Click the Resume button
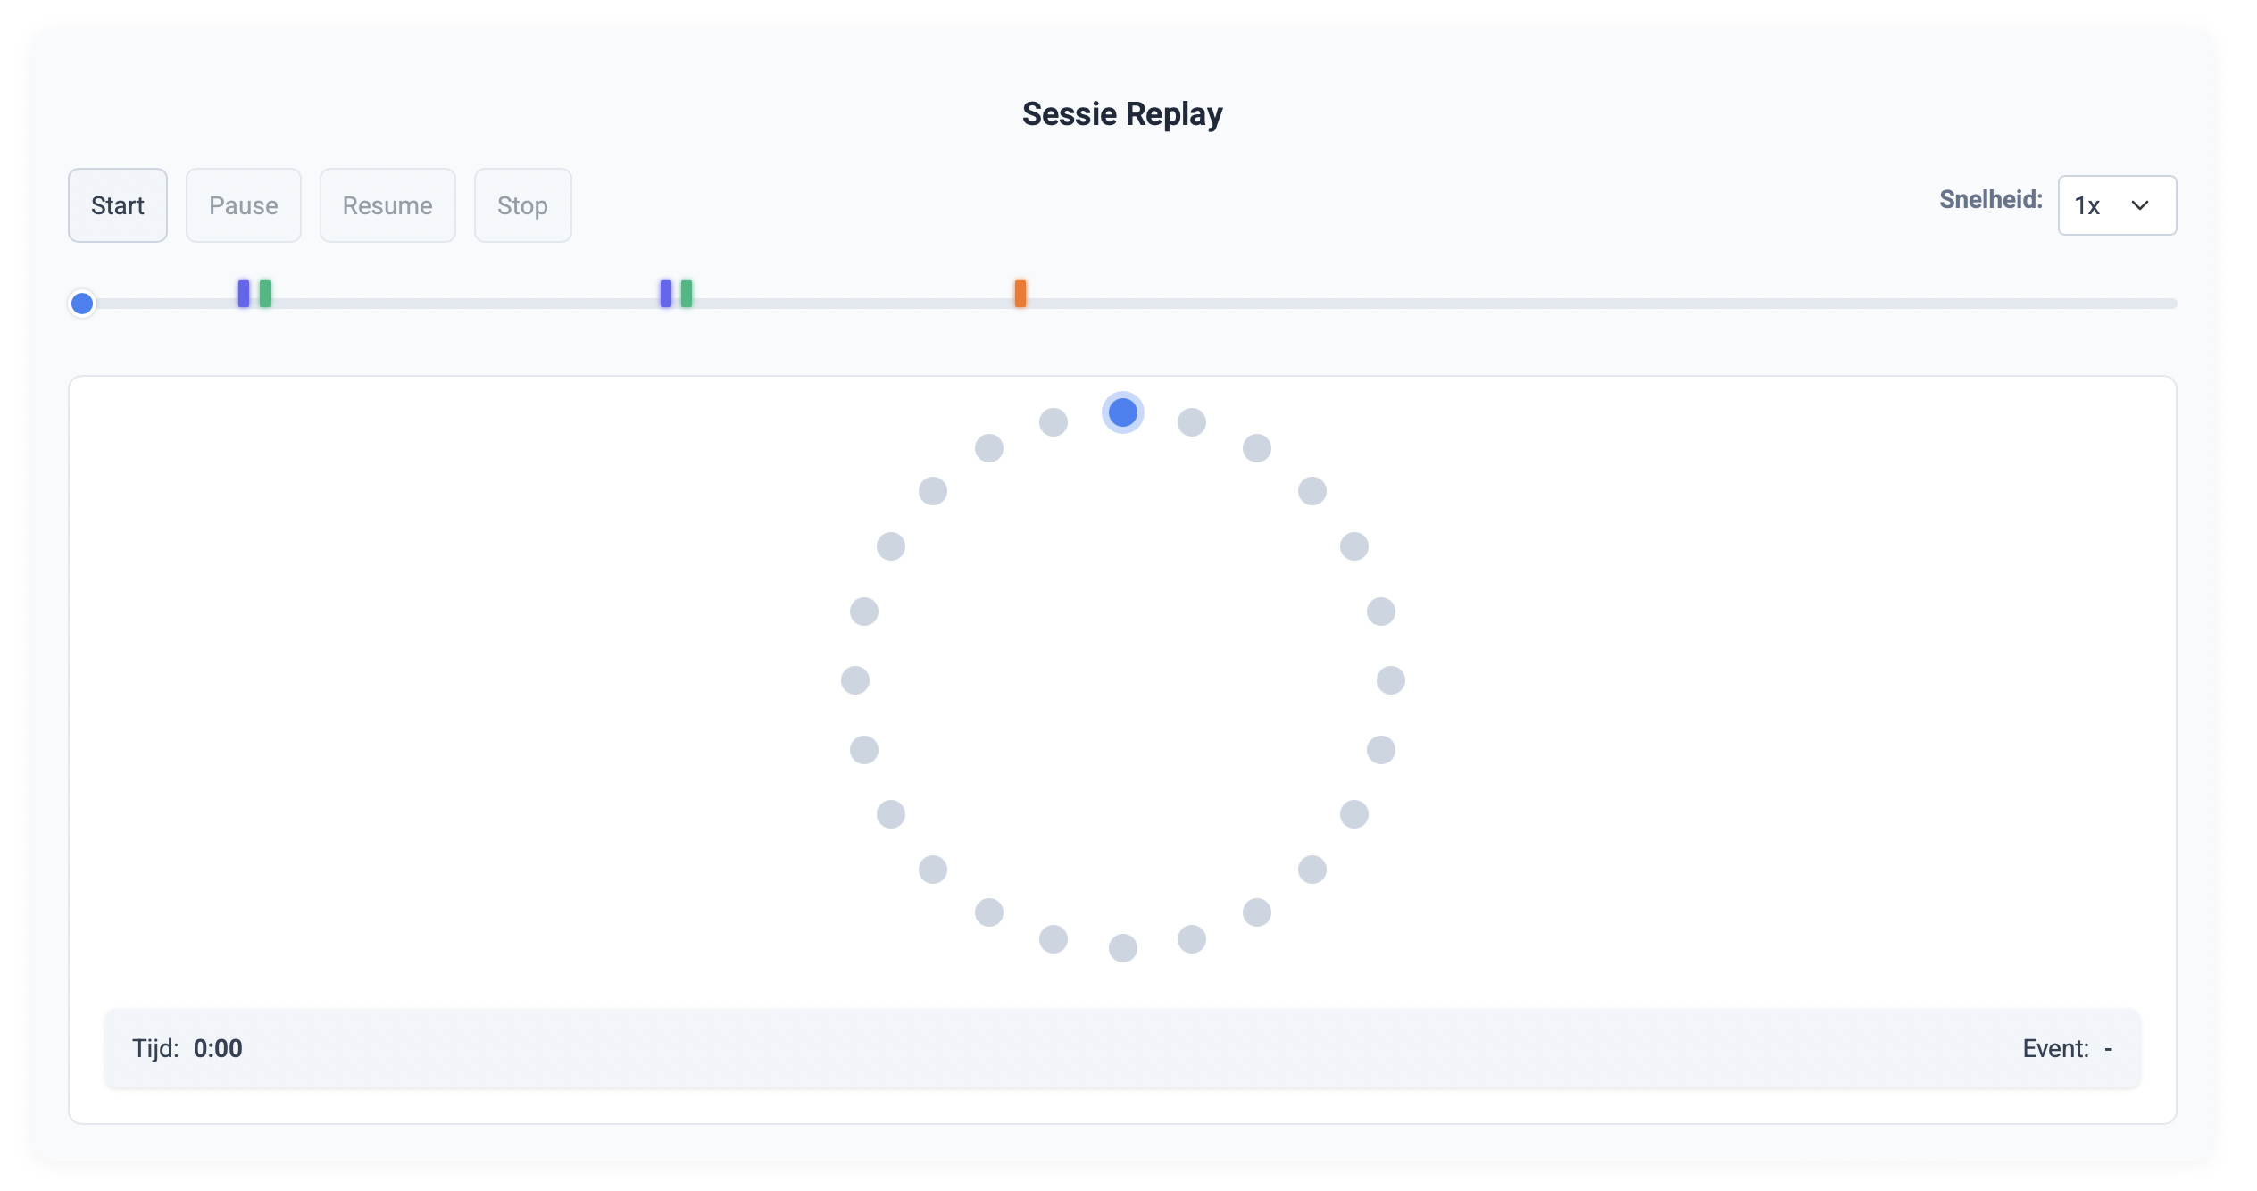This screenshot has height=1191, width=2257. point(387,205)
